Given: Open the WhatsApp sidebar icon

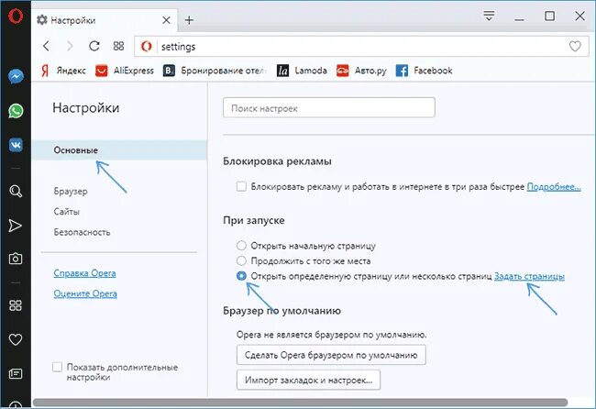Looking at the screenshot, I should click(16, 111).
